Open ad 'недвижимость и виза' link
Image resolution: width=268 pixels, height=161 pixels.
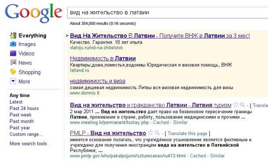point(97,81)
